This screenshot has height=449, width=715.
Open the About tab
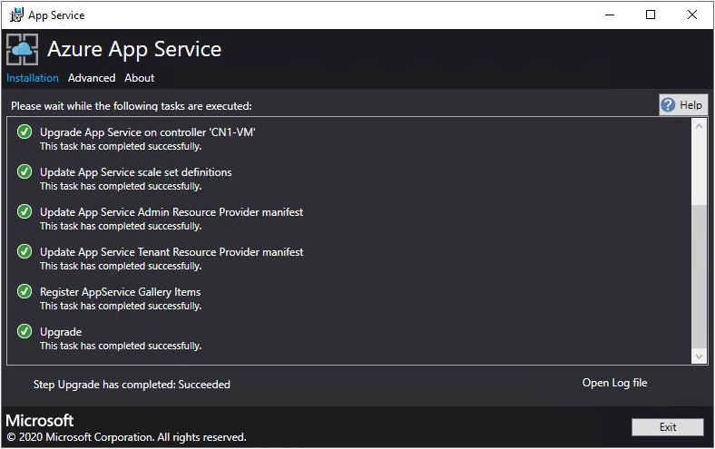(x=140, y=78)
